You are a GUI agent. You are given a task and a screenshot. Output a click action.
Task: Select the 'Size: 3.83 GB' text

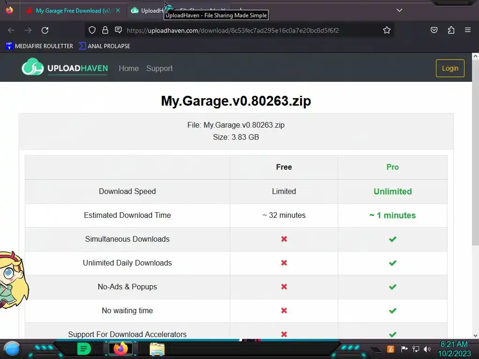(236, 137)
